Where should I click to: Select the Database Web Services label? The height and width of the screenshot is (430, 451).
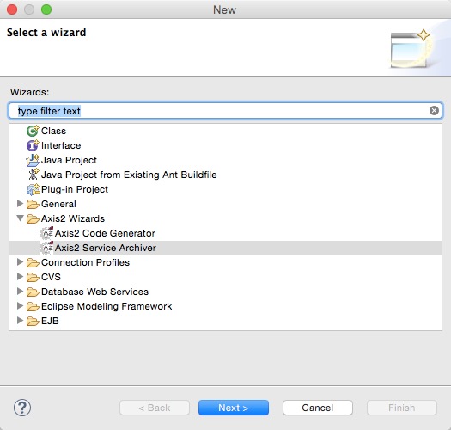pyautogui.click(x=94, y=292)
